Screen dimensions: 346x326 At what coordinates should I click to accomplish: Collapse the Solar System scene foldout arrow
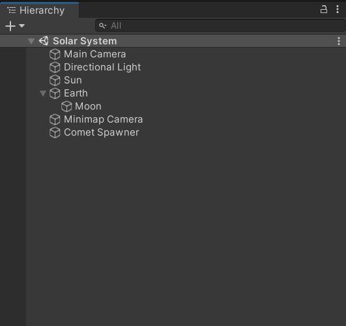[31, 41]
